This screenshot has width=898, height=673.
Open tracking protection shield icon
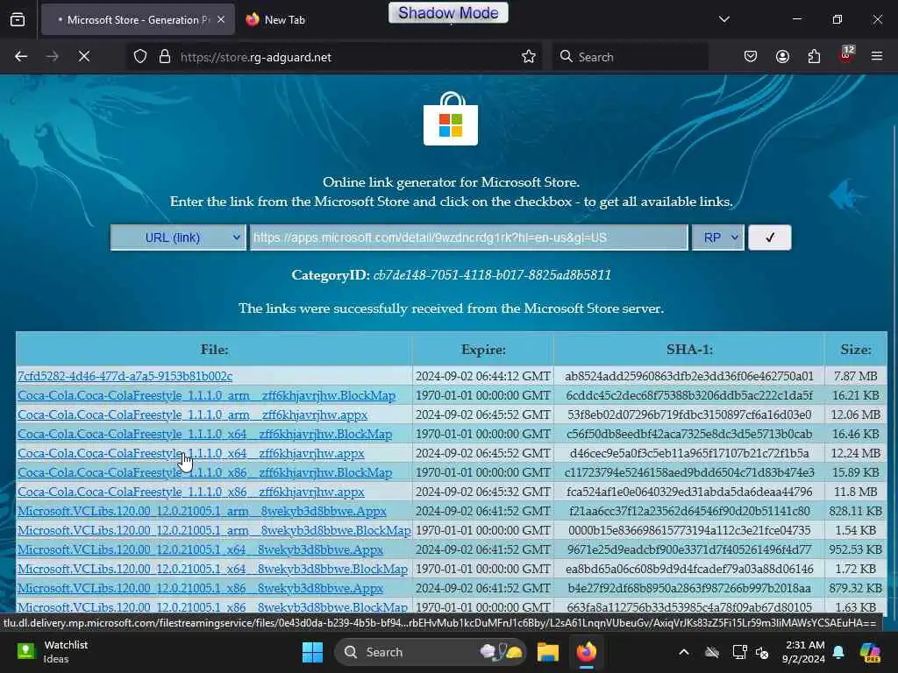(x=140, y=57)
